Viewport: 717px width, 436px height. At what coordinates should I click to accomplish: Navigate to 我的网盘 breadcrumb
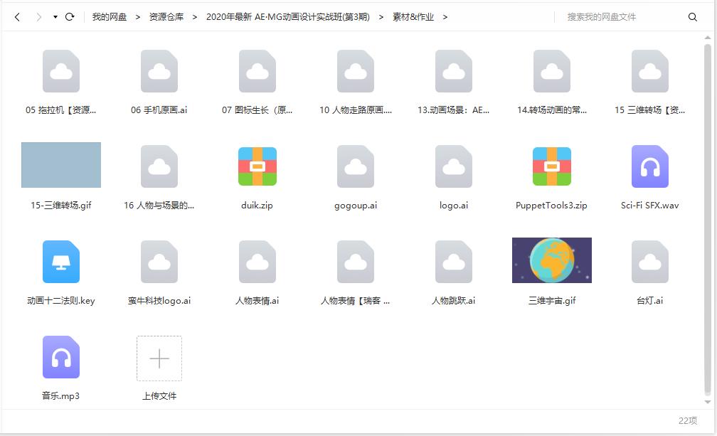pyautogui.click(x=110, y=17)
